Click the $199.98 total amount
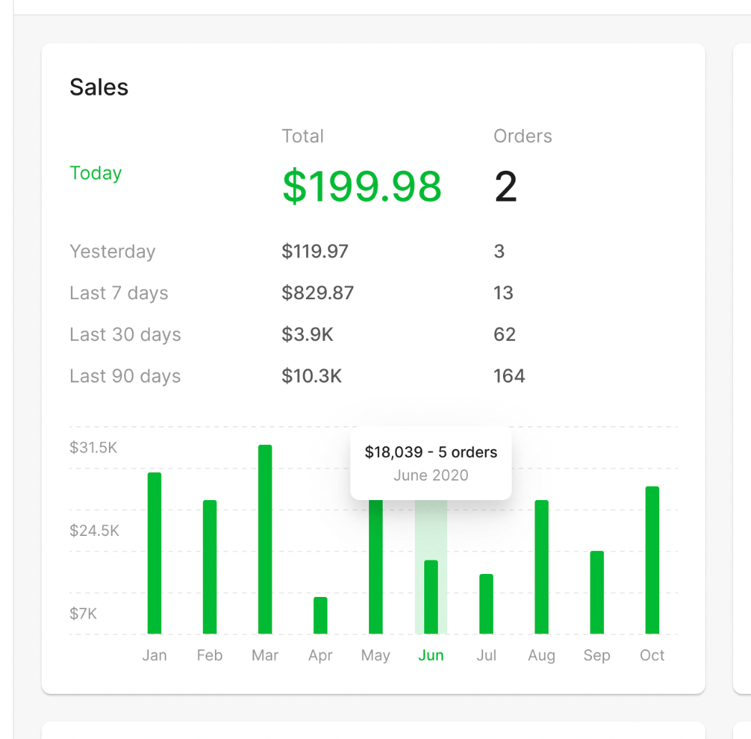Image resolution: width=751 pixels, height=739 pixels. 362,186
